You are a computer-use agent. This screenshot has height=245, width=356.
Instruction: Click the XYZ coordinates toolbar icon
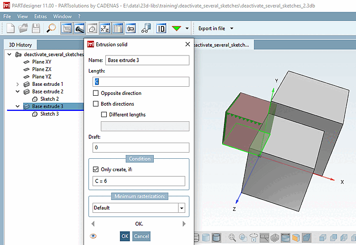pos(105,28)
